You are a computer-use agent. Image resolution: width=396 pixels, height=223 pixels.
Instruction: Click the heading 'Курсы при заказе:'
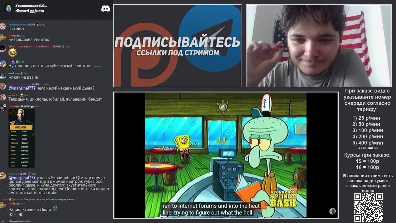click(x=368, y=155)
